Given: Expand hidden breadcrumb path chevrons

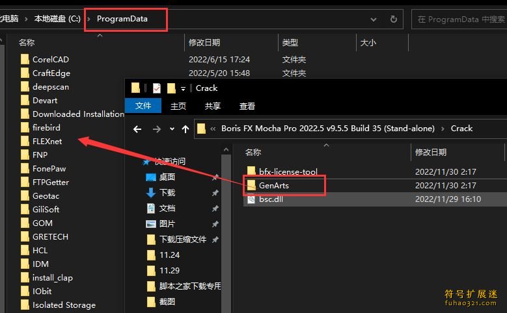Looking at the screenshot, I should tap(213, 129).
